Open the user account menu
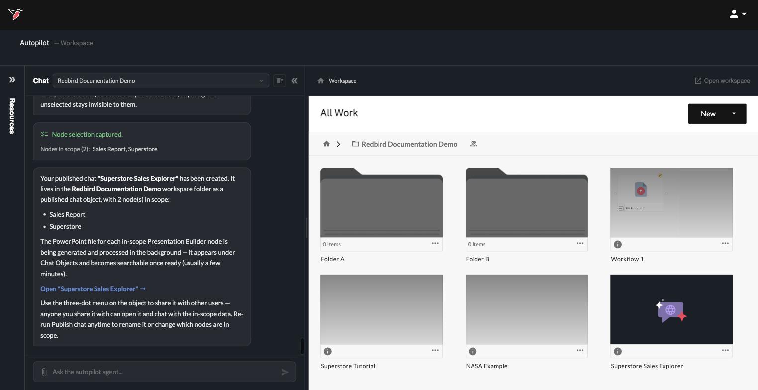The width and height of the screenshot is (758, 390). [738, 14]
